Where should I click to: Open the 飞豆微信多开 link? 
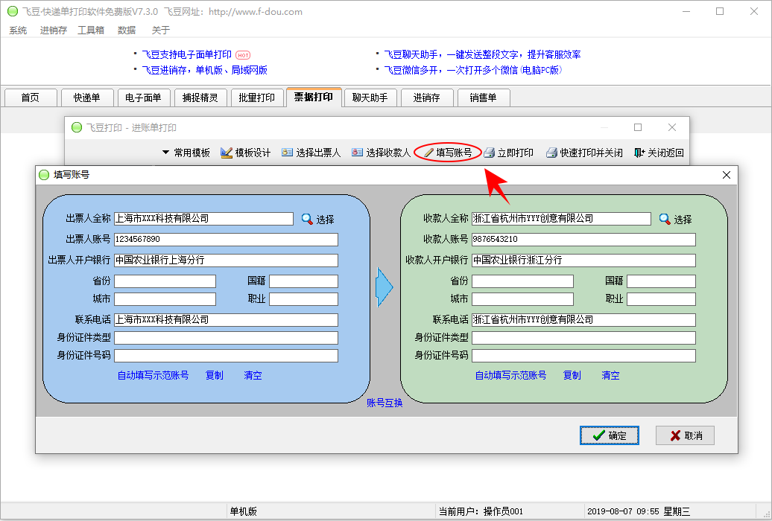(472, 70)
